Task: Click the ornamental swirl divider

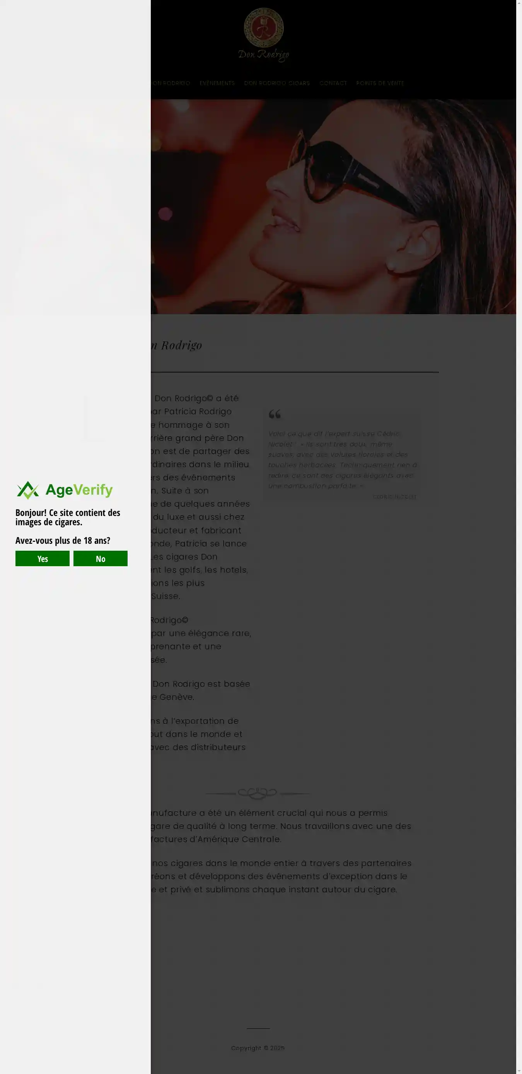Action: [x=258, y=793]
